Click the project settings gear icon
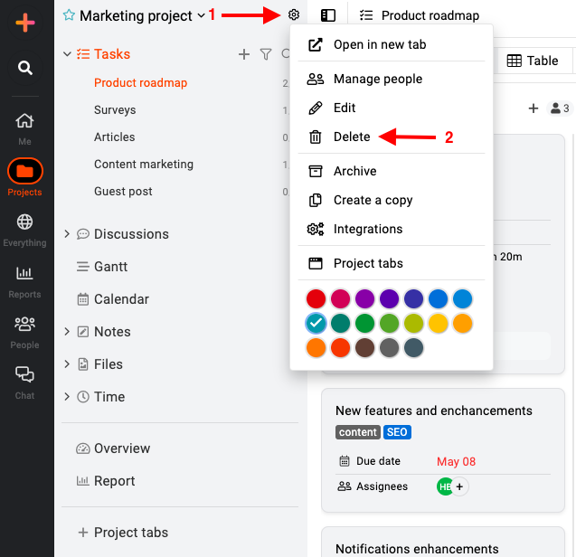This screenshot has width=576, height=557. point(294,15)
